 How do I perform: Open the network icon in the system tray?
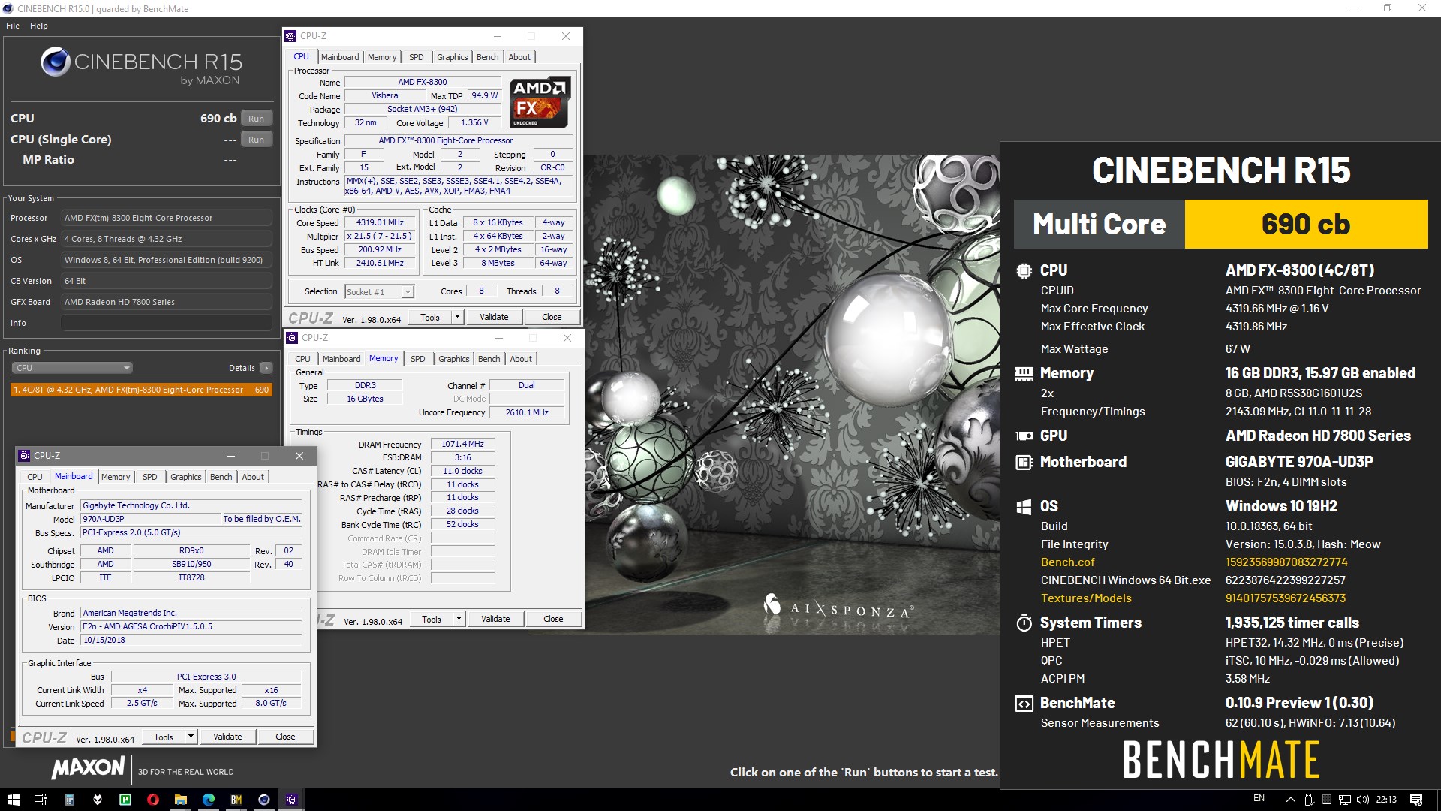pos(1345,800)
